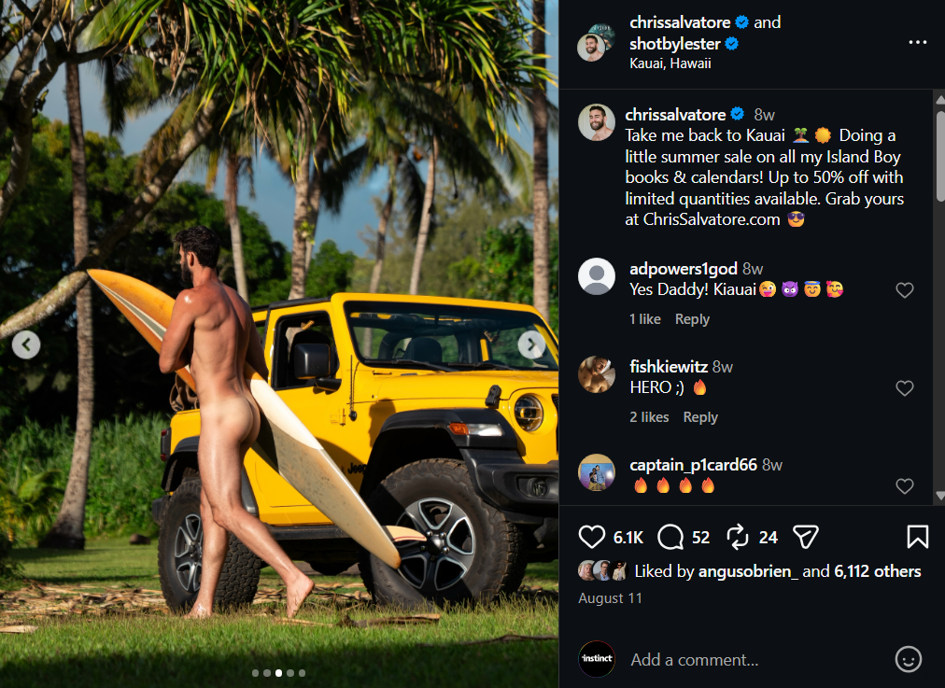Viewport: 945px width, 688px height.
Task: View the 6,112 others likes list
Action: (877, 571)
